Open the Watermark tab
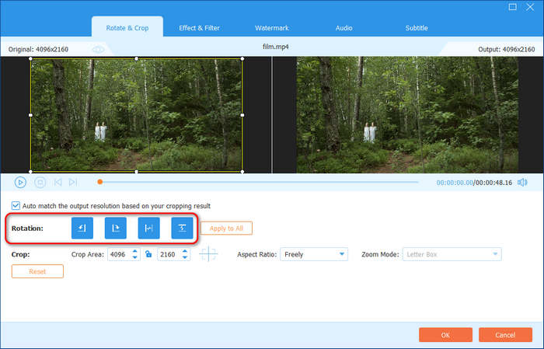This screenshot has height=349, width=544. click(272, 28)
